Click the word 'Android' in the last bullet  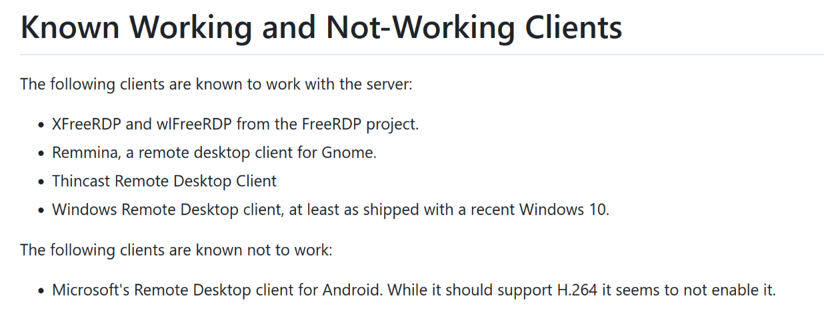(352, 291)
